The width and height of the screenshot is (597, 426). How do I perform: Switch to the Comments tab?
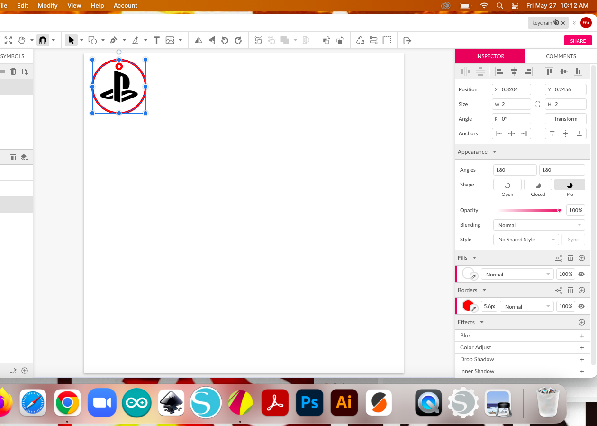click(561, 56)
